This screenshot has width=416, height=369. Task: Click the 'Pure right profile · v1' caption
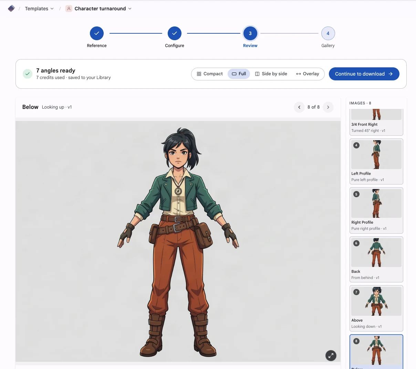pyautogui.click(x=369, y=229)
